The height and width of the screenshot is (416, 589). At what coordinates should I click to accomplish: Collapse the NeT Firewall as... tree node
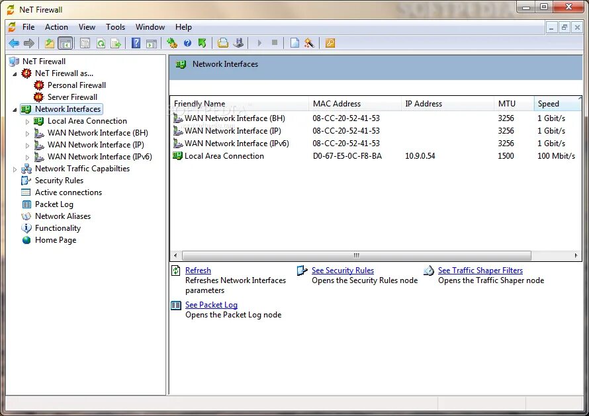coord(15,74)
